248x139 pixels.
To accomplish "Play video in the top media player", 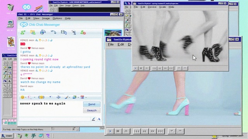I will coord(135,68).
